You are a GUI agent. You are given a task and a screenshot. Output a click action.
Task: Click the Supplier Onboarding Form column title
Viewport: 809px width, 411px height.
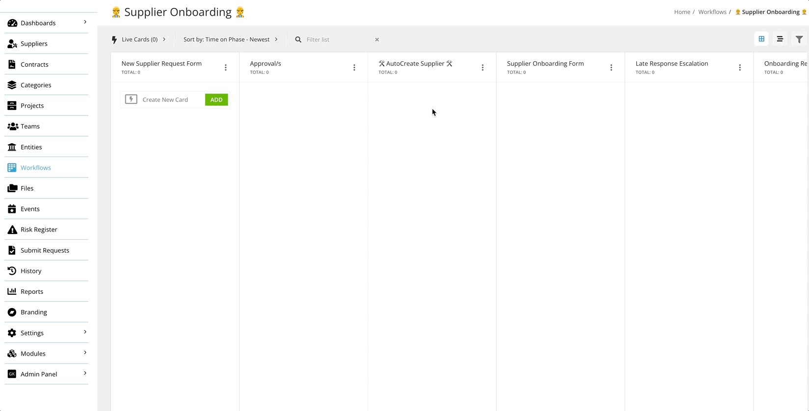pos(545,63)
